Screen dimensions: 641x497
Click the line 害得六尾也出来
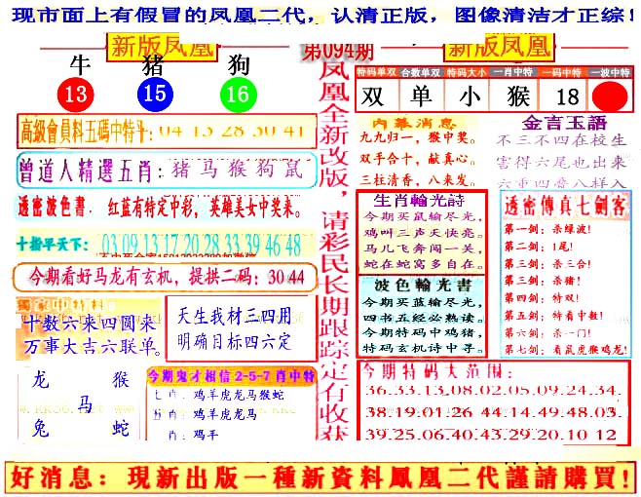pos(561,163)
